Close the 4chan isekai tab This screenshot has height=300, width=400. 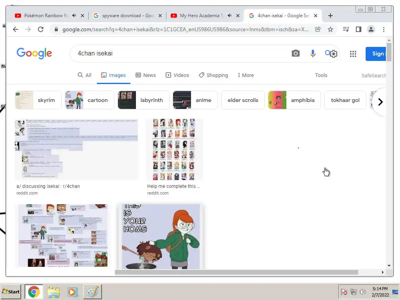(x=316, y=16)
